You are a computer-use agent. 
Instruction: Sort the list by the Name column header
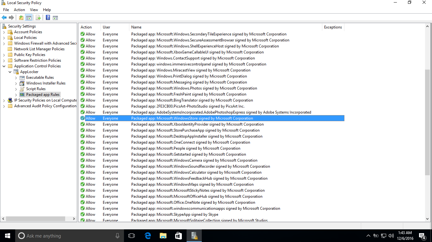(226, 27)
